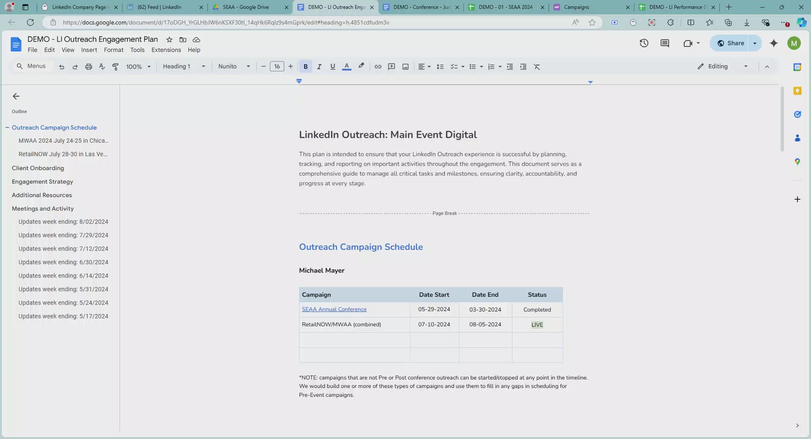Open the Editing mode dropdown

pyautogui.click(x=723, y=67)
